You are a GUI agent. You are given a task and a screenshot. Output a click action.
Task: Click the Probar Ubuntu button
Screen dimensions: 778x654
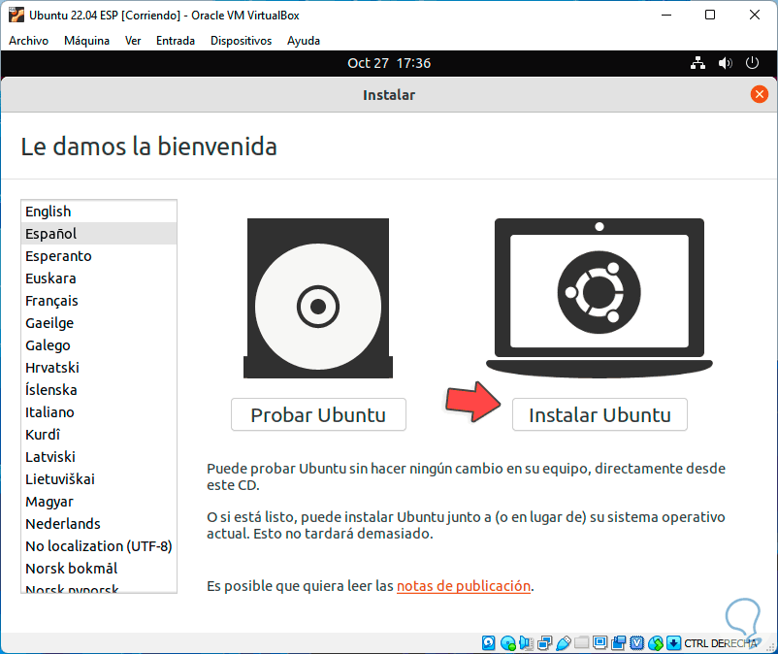318,414
